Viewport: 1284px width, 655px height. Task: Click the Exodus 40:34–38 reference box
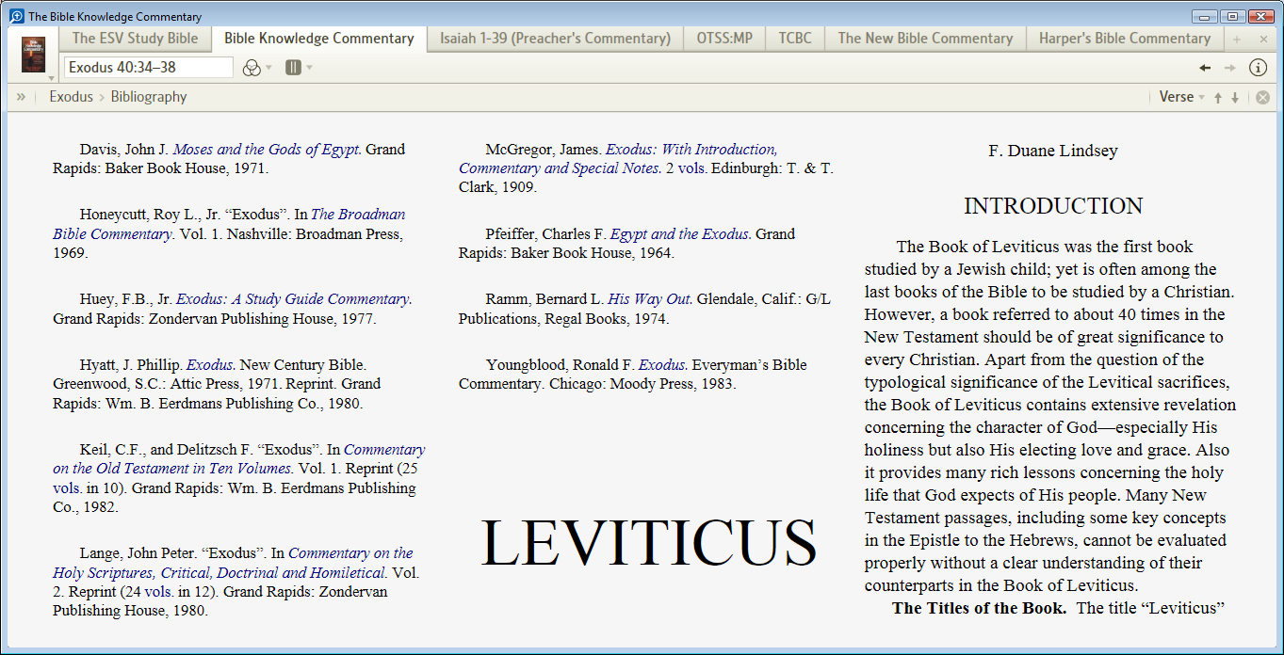tap(149, 67)
